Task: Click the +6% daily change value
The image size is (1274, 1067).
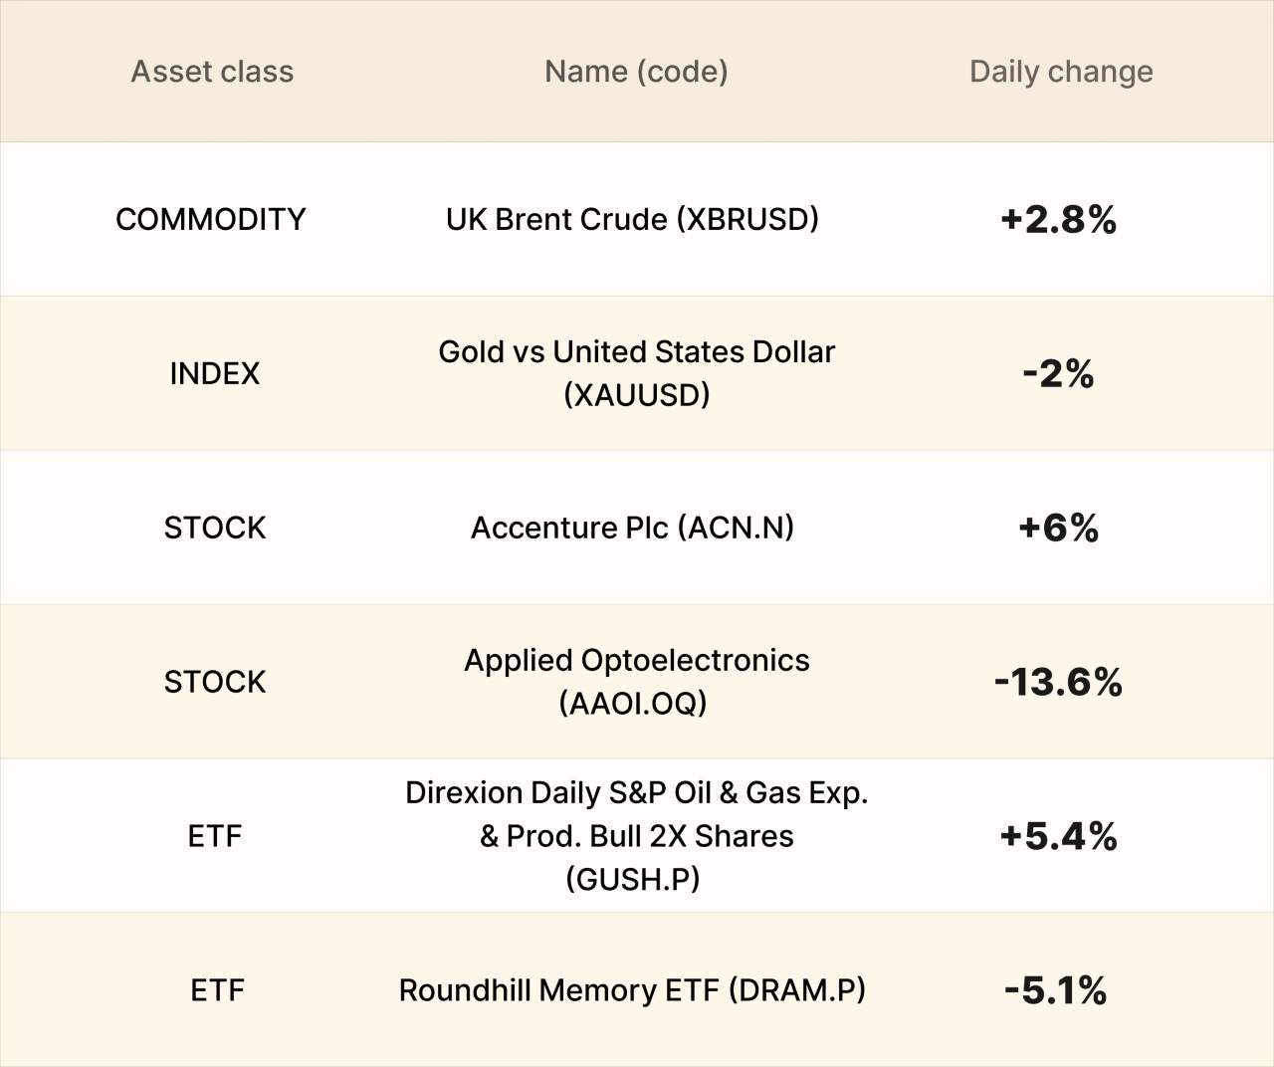Action: [1059, 529]
